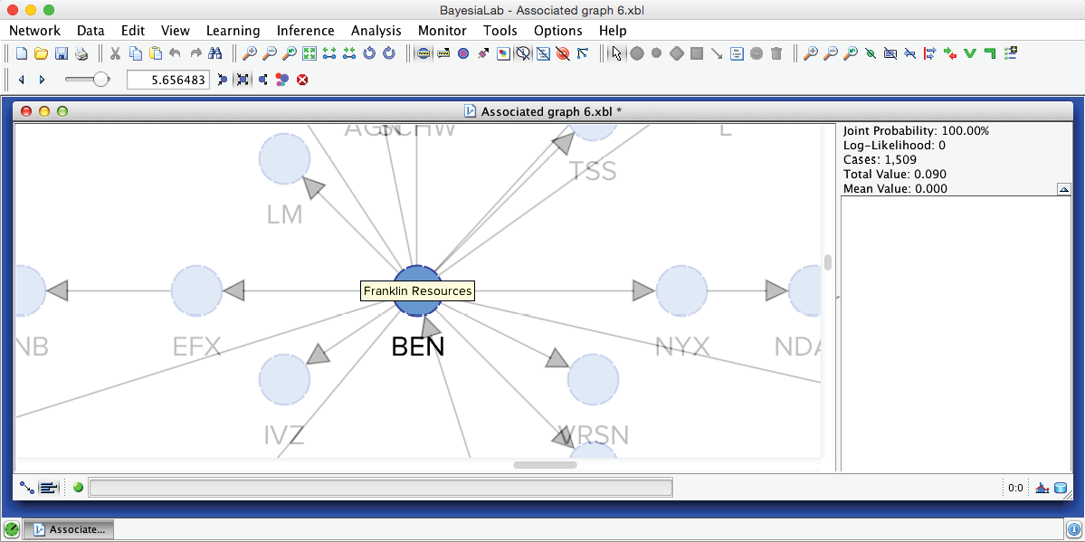Open the Inference menu
The image size is (1085, 542).
[x=305, y=31]
